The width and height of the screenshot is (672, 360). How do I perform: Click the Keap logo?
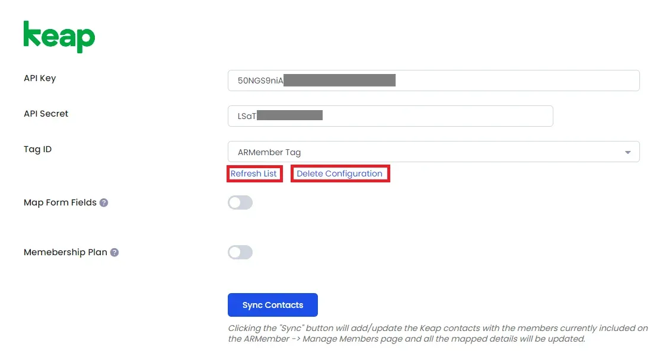coord(59,37)
